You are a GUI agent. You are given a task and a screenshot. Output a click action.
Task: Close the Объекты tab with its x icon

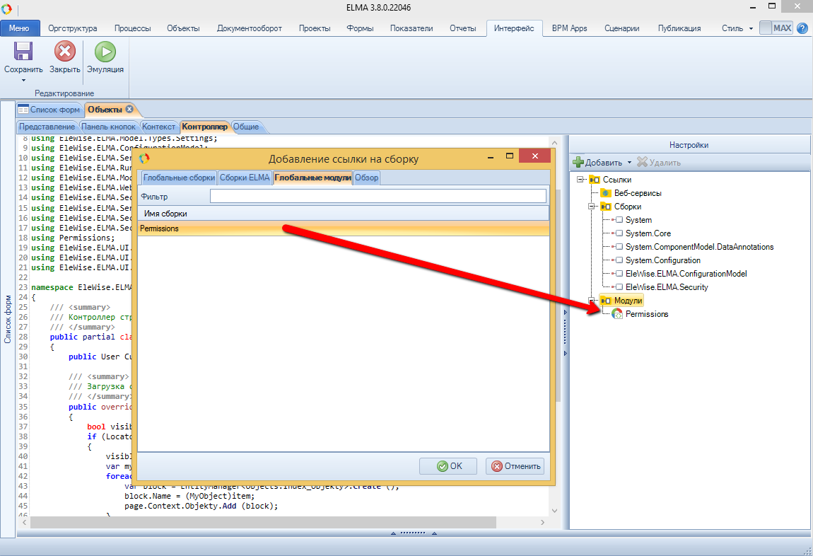[129, 110]
